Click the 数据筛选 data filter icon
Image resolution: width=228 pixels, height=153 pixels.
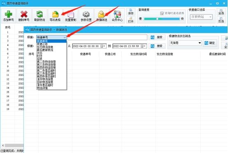tap(102, 16)
